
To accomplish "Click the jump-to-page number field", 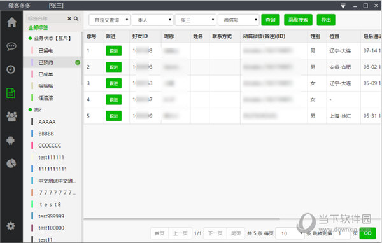I will (342, 233).
